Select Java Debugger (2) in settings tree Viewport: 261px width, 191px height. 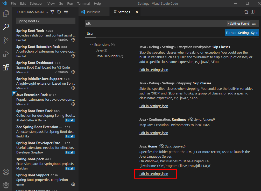[110, 56]
